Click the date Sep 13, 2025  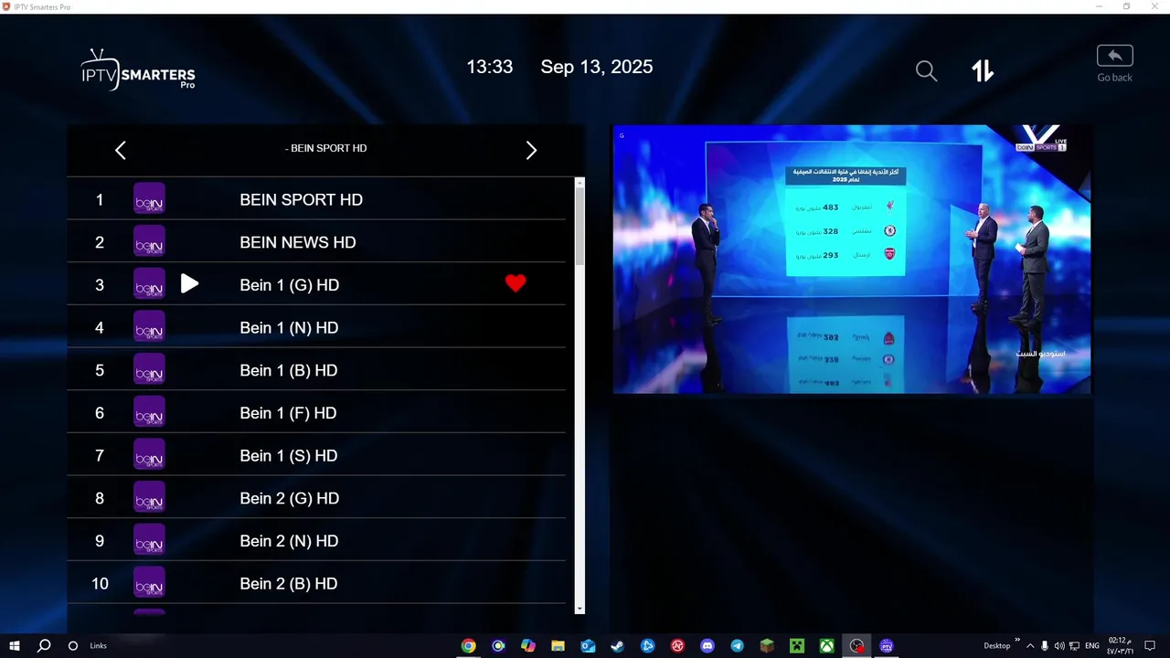[x=597, y=67]
